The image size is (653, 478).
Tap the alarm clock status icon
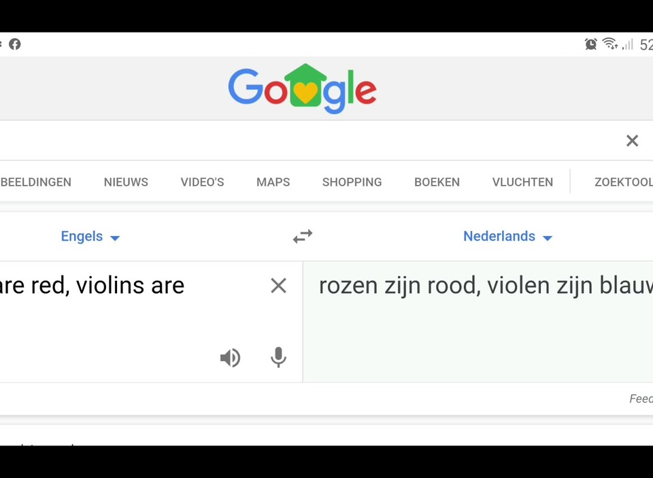590,44
